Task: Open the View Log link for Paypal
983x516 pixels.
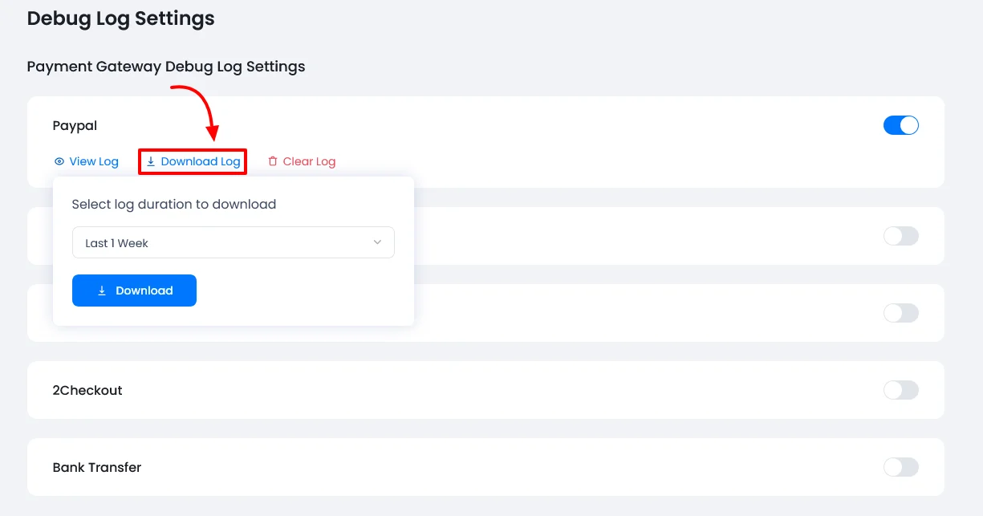Action: pos(93,161)
